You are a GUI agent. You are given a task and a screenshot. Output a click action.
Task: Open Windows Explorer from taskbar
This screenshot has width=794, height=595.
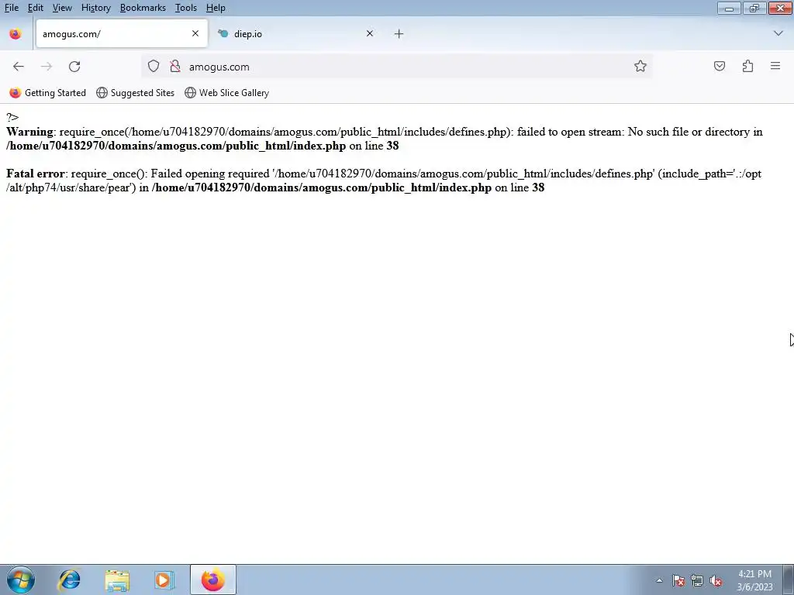117,580
